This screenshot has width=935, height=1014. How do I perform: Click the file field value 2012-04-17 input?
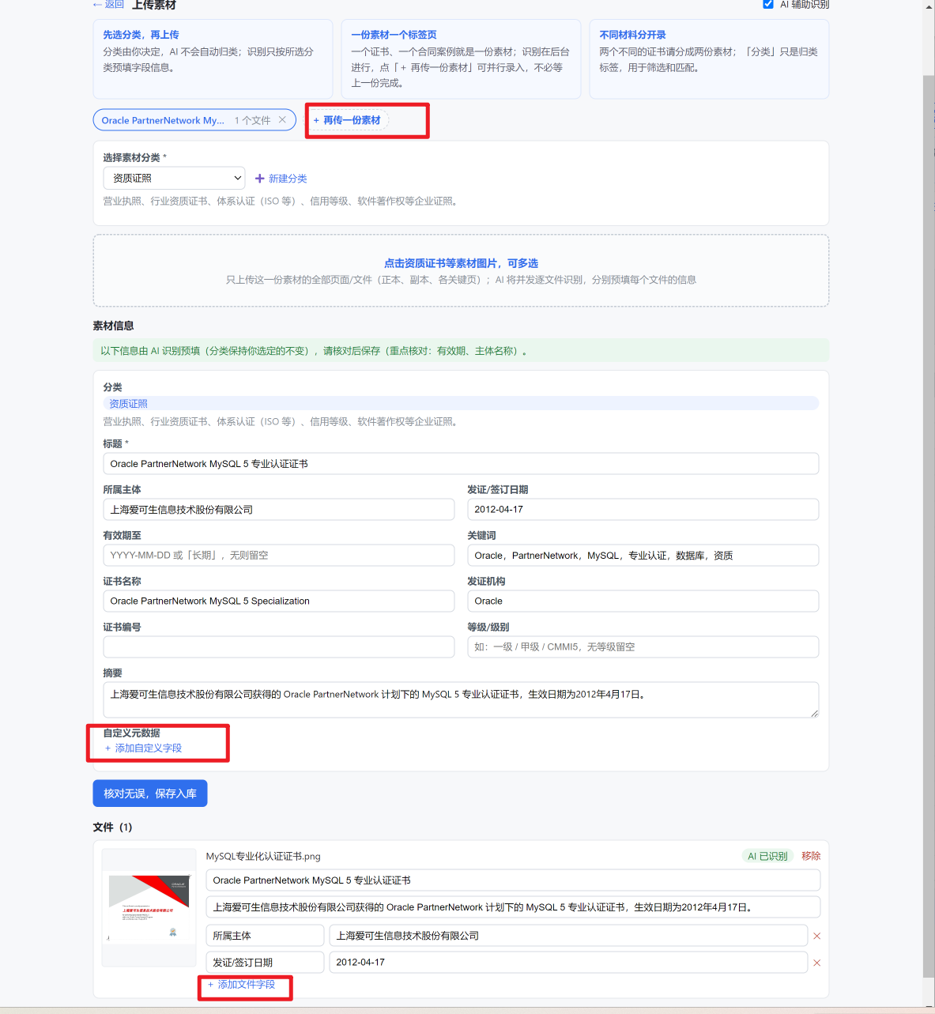pos(568,963)
